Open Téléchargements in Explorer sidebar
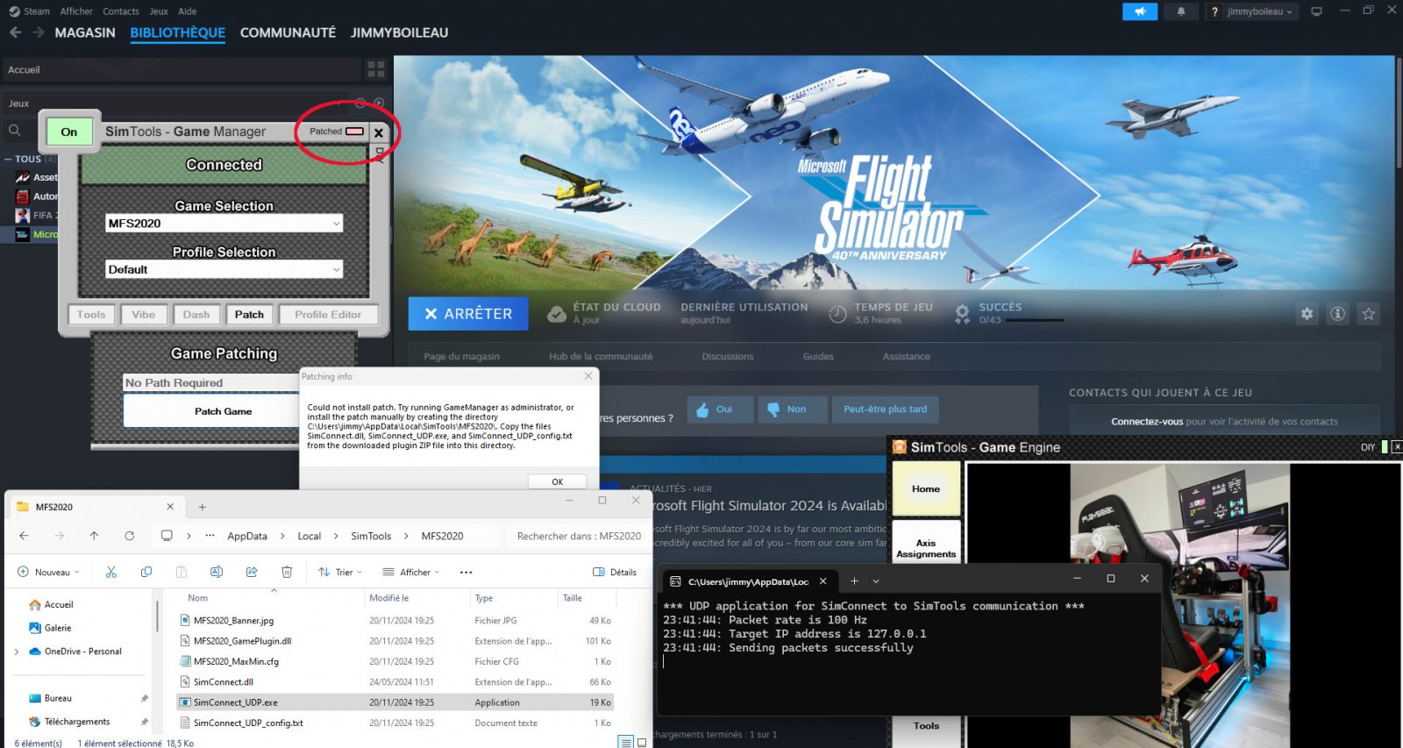This screenshot has width=1403, height=748. (77, 722)
